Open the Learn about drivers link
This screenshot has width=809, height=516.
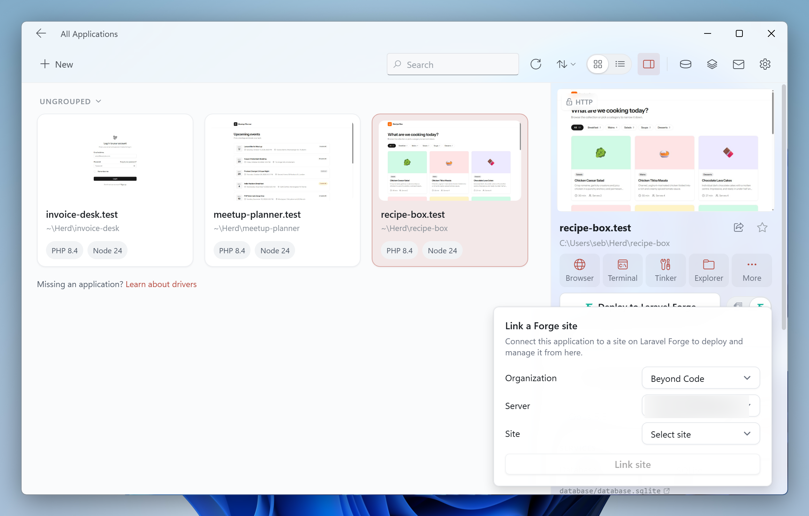[x=161, y=284]
